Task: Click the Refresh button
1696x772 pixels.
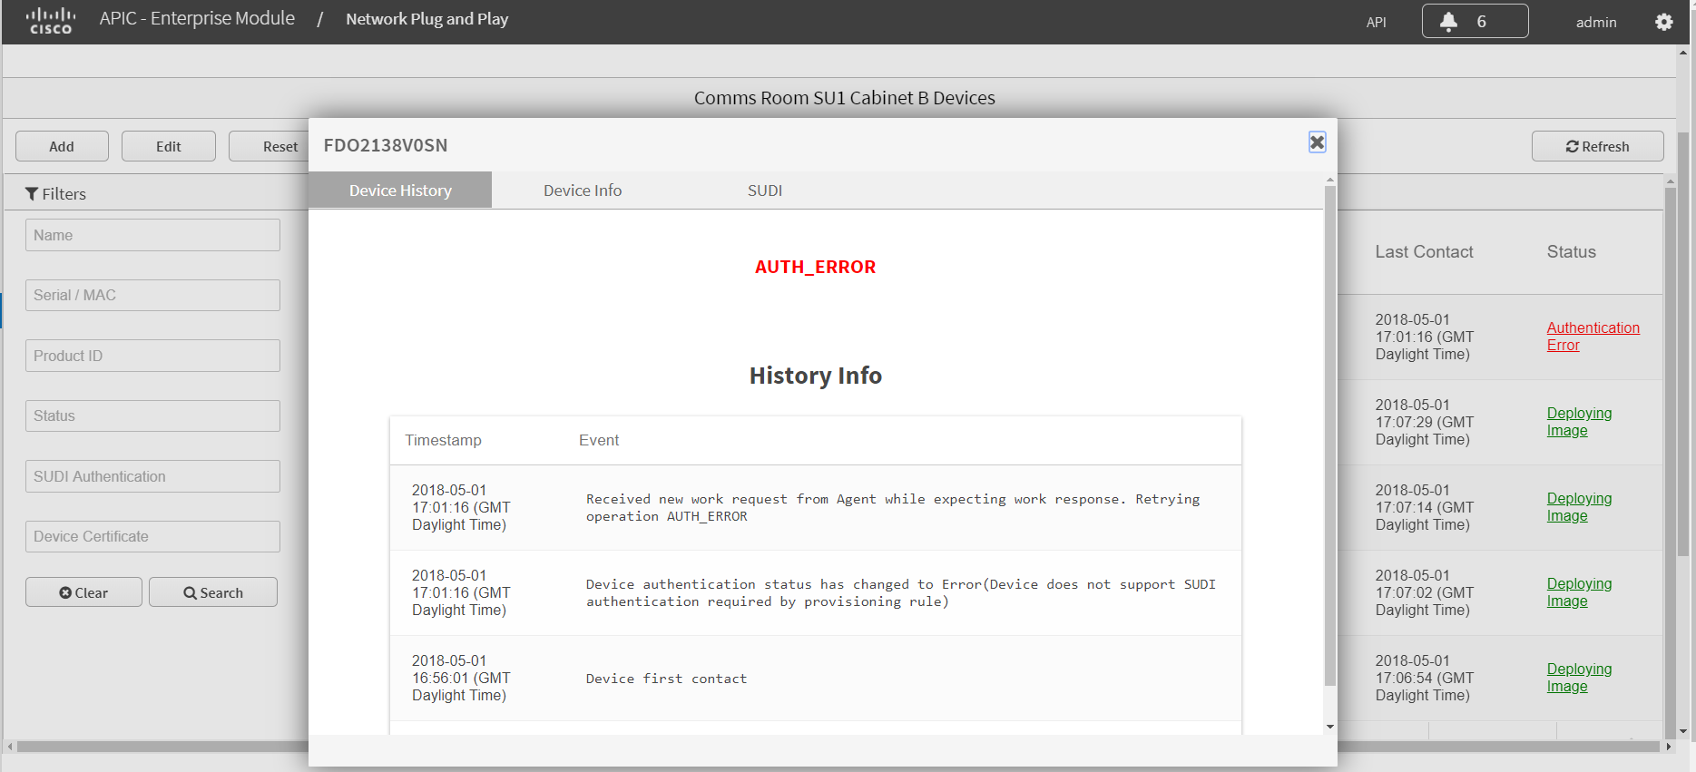Action: (x=1597, y=146)
